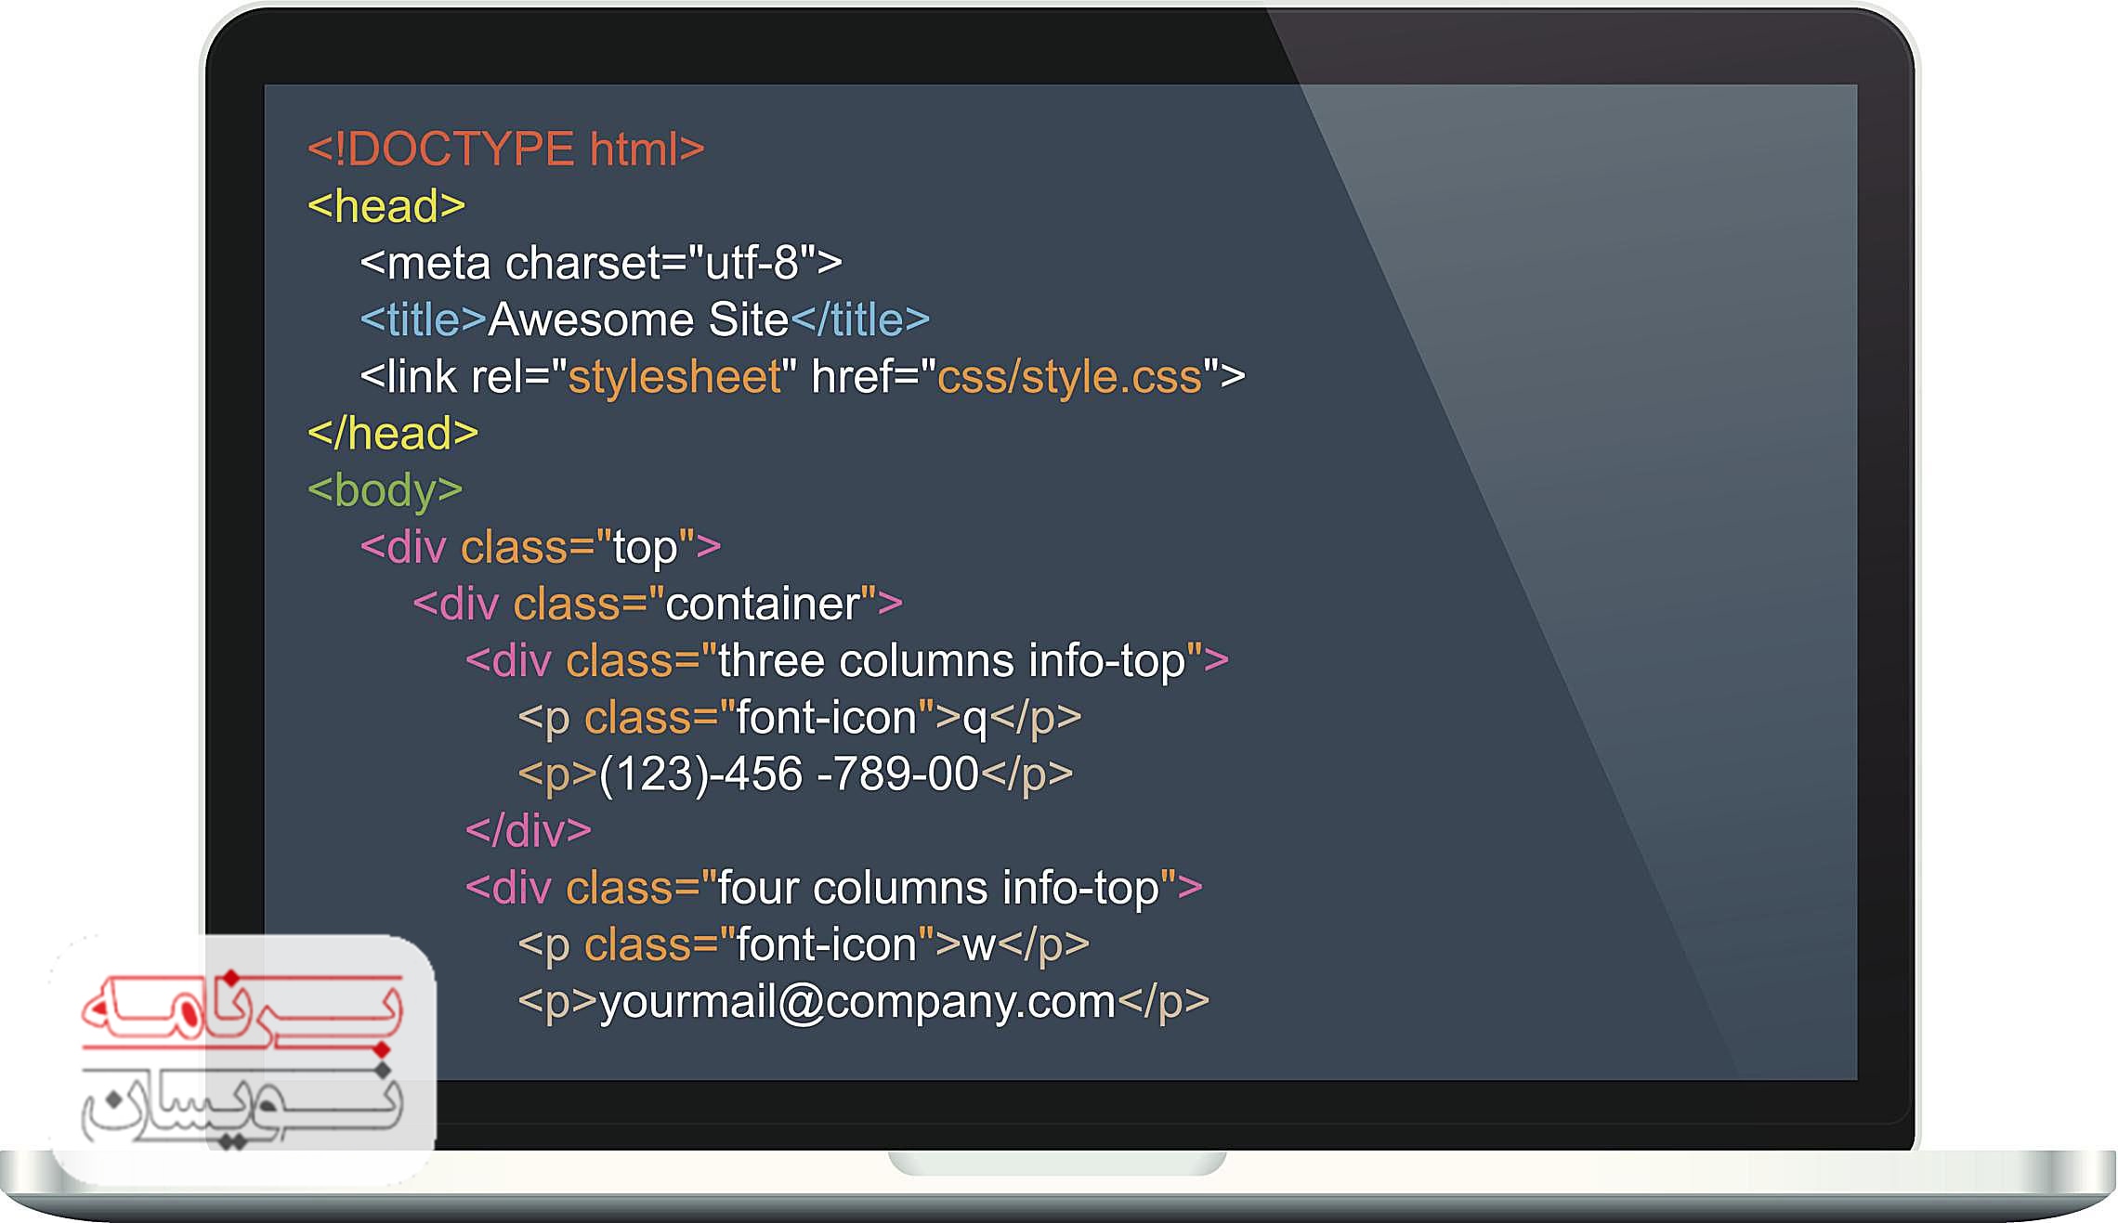Select the yellow opening head tag
The width and height of the screenshot is (2118, 1223).
(385, 205)
